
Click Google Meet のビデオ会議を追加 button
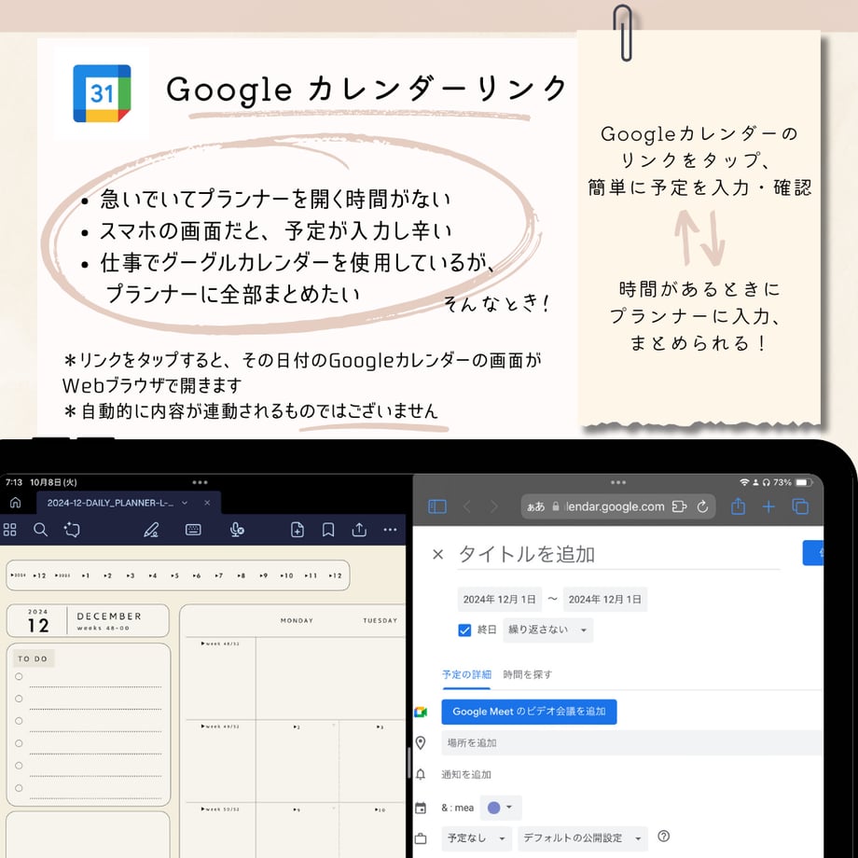pos(529,712)
